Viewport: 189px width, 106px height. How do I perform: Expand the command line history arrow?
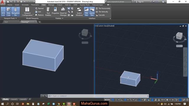(x=148, y=96)
